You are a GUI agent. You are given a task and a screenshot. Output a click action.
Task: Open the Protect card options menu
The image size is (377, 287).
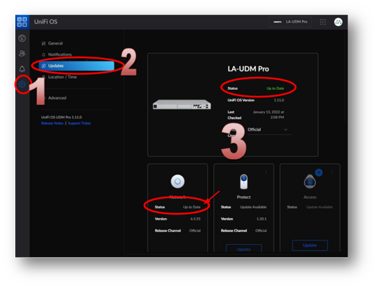pos(266,172)
